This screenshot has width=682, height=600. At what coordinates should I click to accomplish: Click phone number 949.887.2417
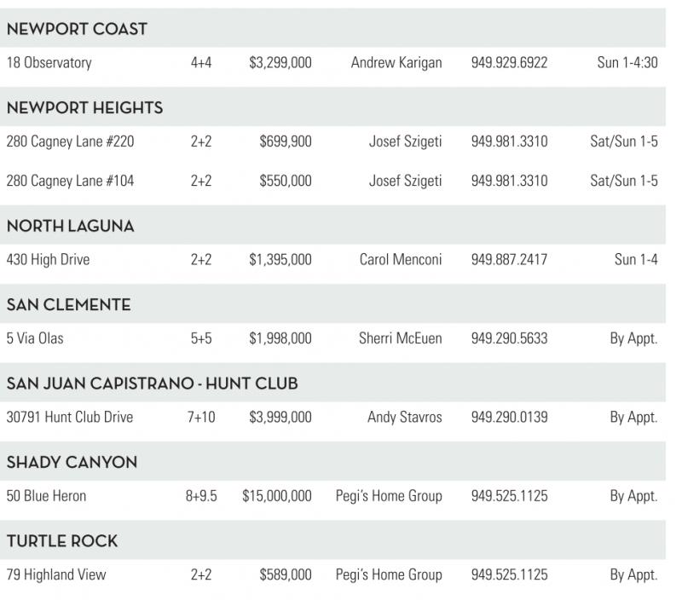(509, 260)
